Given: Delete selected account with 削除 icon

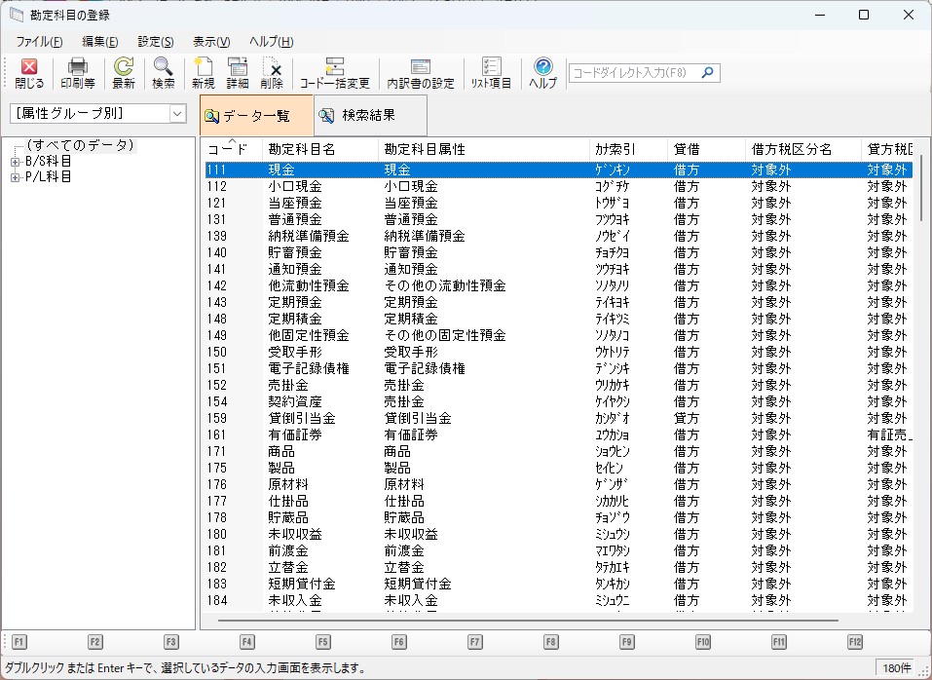Looking at the screenshot, I should coord(273,73).
